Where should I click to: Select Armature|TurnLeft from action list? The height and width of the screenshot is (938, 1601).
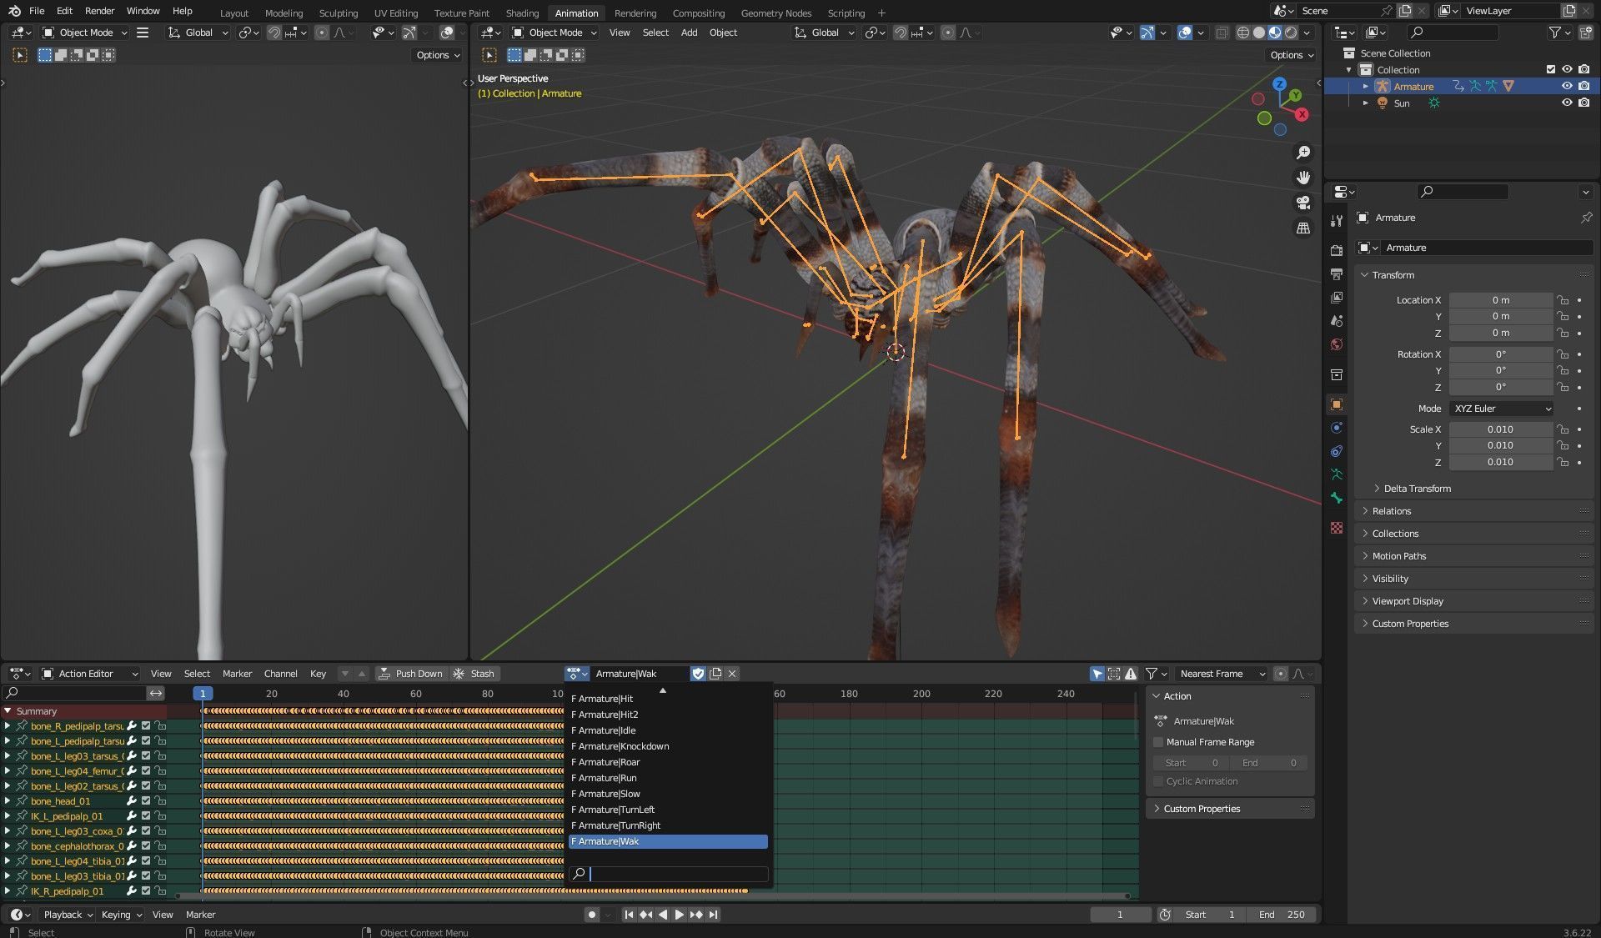coord(668,810)
